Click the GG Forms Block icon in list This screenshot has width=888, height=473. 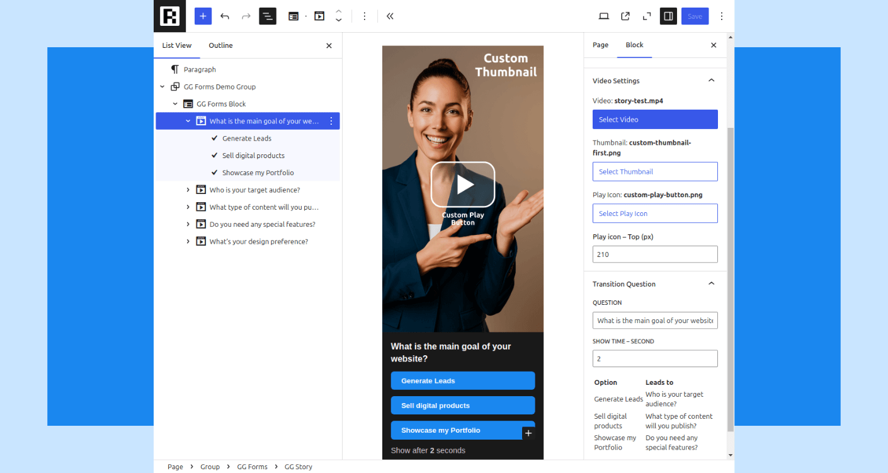pos(188,104)
